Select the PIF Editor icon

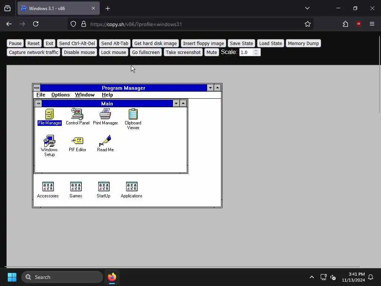77,144
